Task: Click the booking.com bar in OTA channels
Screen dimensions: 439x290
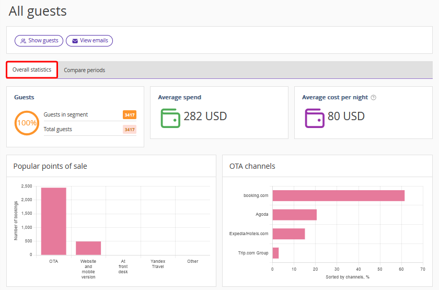Action: (338, 195)
